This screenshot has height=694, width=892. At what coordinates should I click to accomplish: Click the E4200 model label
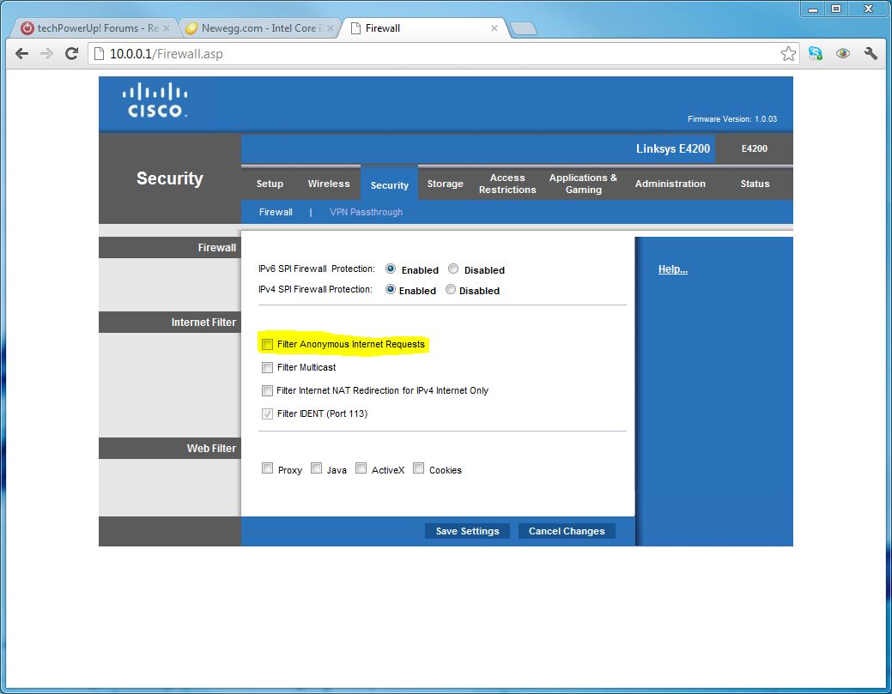click(755, 148)
